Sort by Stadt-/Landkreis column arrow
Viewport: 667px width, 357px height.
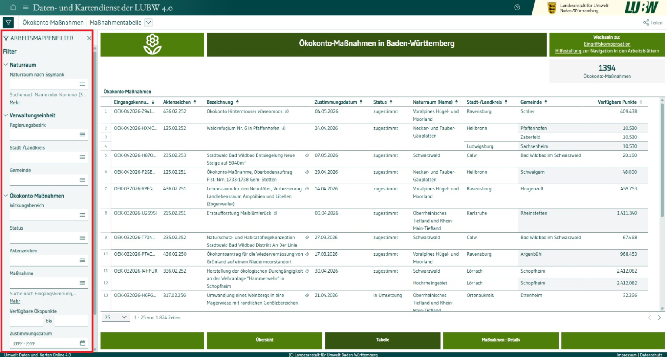506,102
